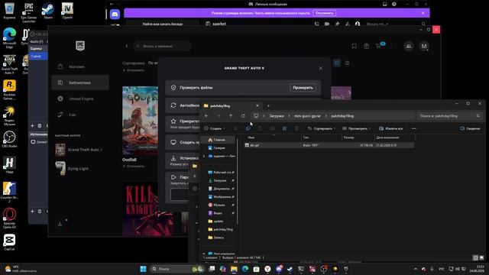This screenshot has width=489, height=275.
Task: Switch library to grid view
Action: click(337, 63)
